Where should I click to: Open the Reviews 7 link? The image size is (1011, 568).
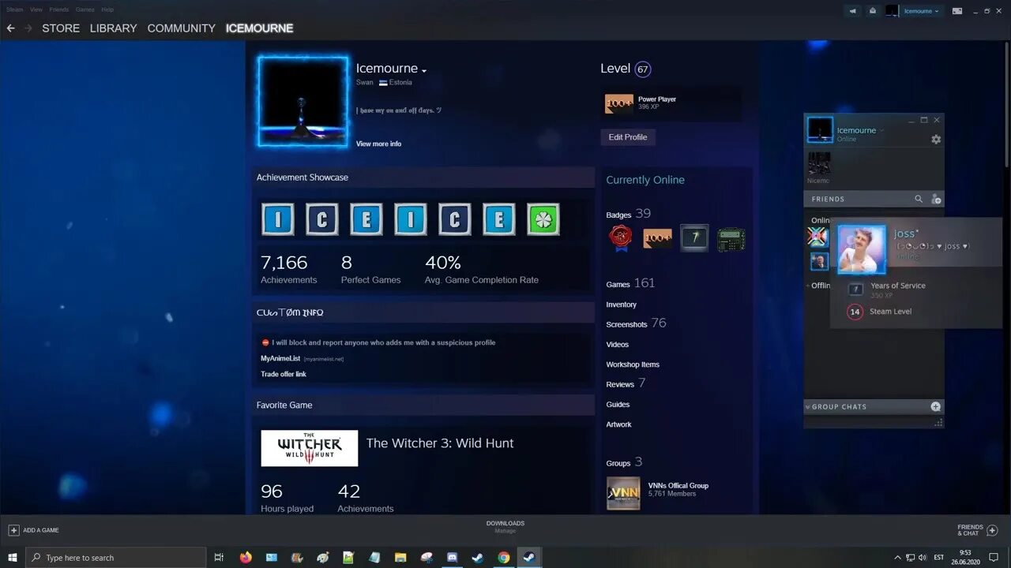click(x=626, y=383)
